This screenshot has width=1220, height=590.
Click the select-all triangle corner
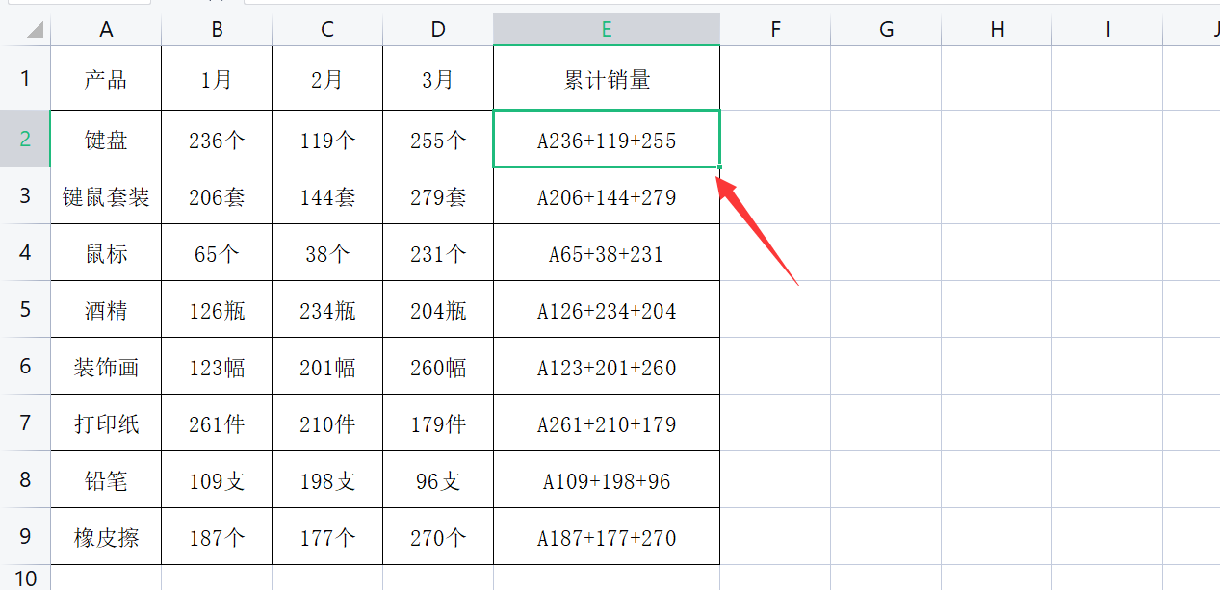(35, 31)
